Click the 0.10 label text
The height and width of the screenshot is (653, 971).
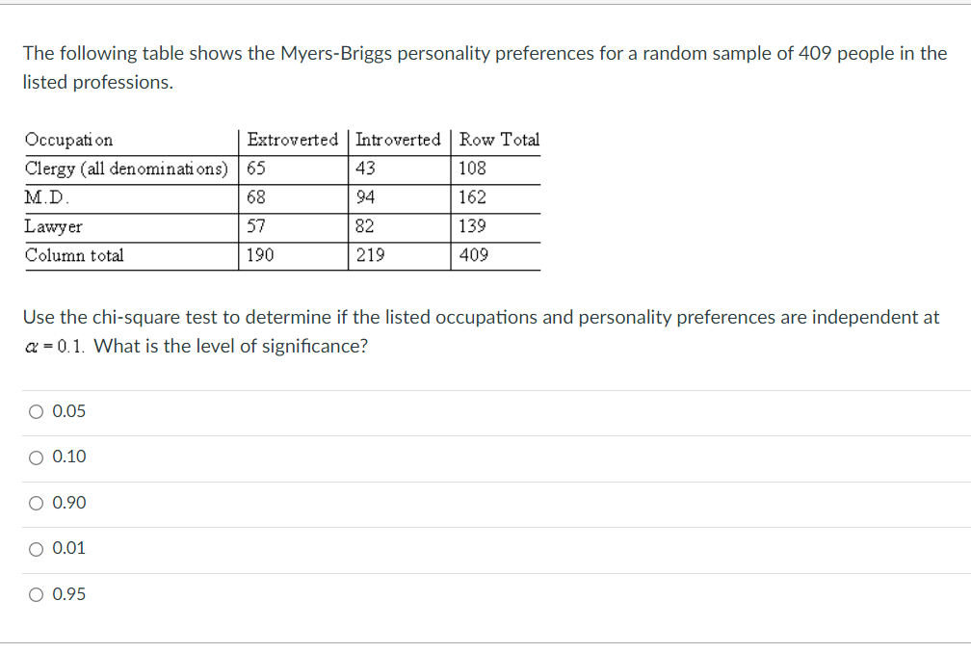(x=68, y=457)
